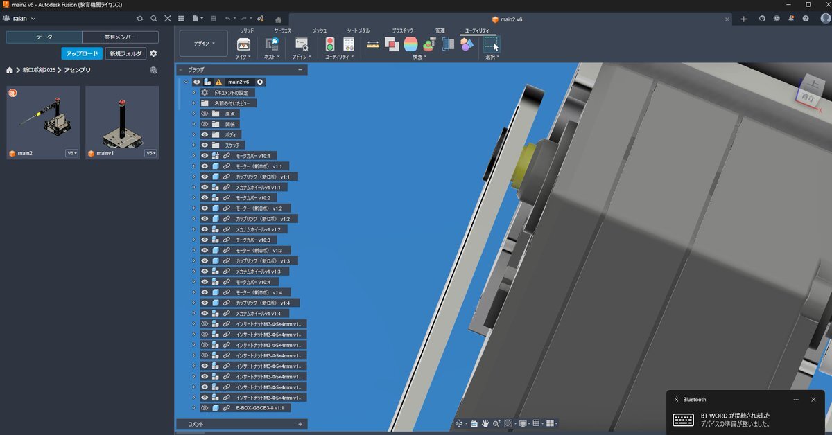Image resolution: width=832 pixels, height=435 pixels.
Task: Open the mainv1 design thumbnail
Action: pyautogui.click(x=121, y=118)
